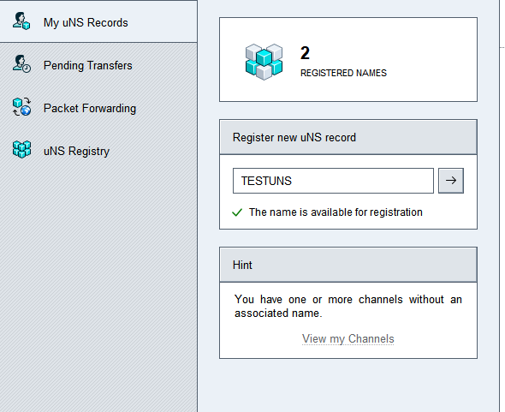
Task: Select the uNS Registry menu item
Action: point(98,151)
